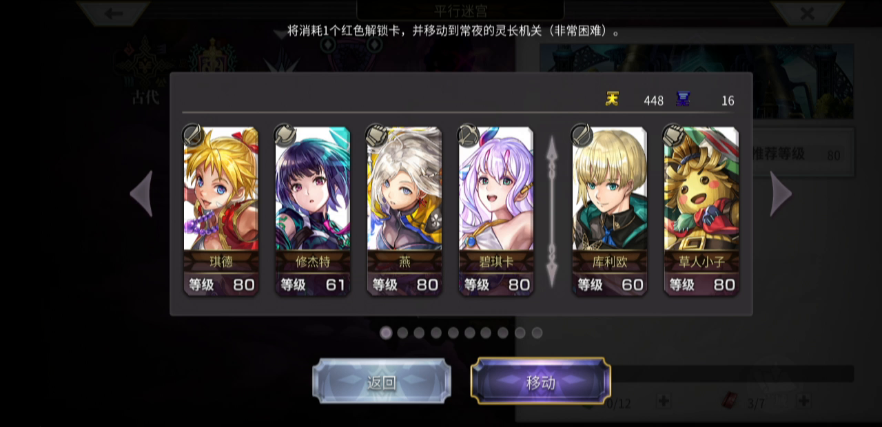Click the weapon icon on 琪德's card
This screenshot has height=427, width=882.
(193, 135)
